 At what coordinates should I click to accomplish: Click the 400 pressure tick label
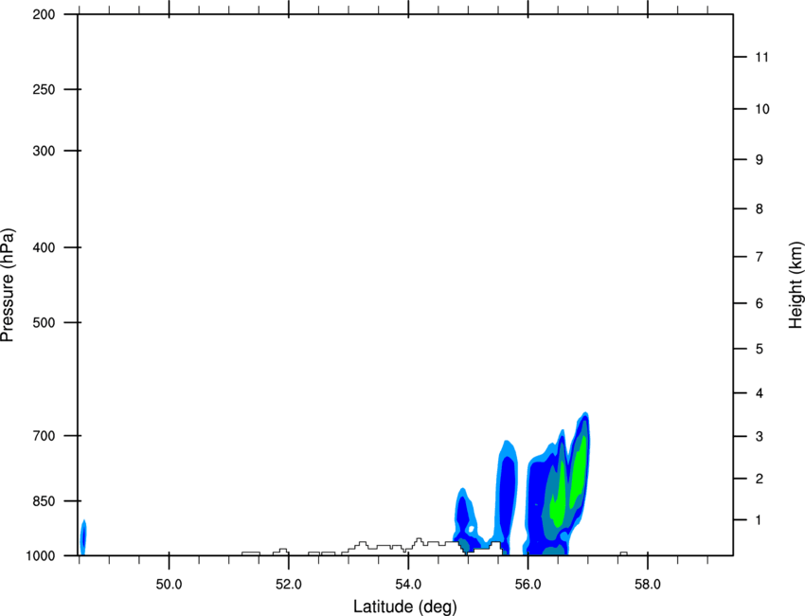coord(45,247)
